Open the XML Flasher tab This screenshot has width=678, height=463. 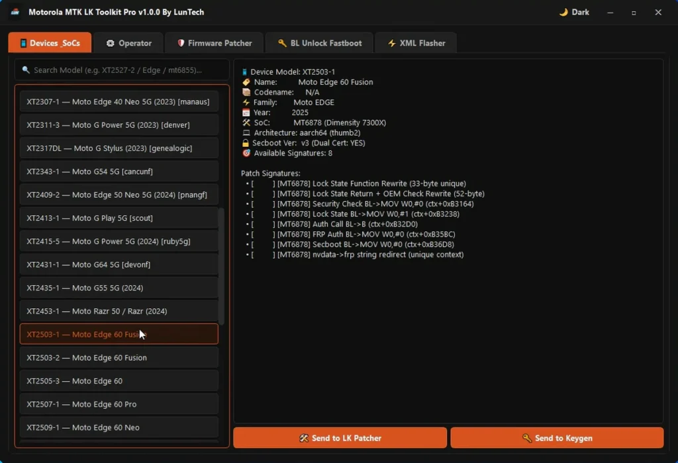[416, 43]
